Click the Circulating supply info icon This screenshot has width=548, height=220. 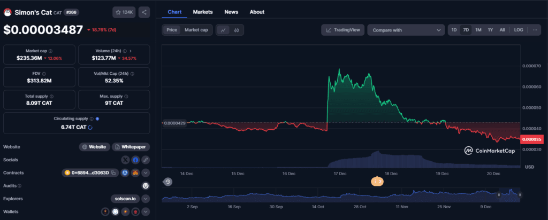coord(92,119)
